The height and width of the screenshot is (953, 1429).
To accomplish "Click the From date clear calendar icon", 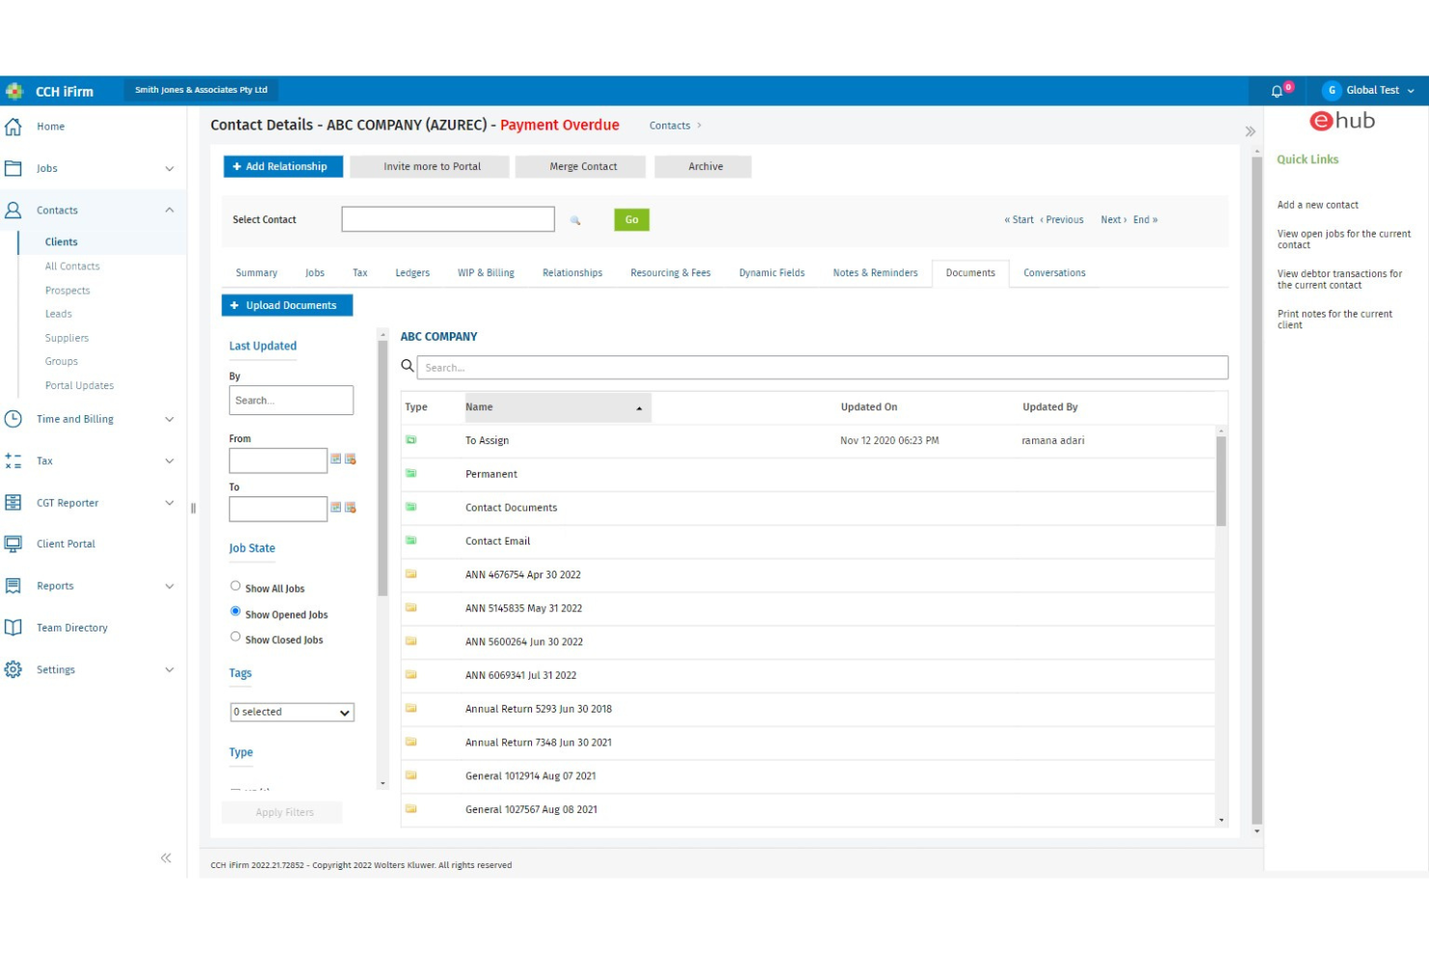I will click(x=350, y=459).
